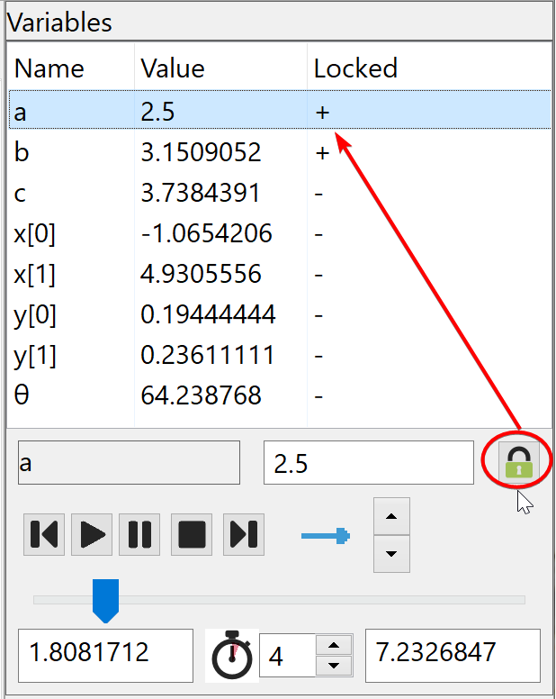Screen dimensions: 556x699
Task: Click the blue arrow direction icon
Action: (325, 537)
